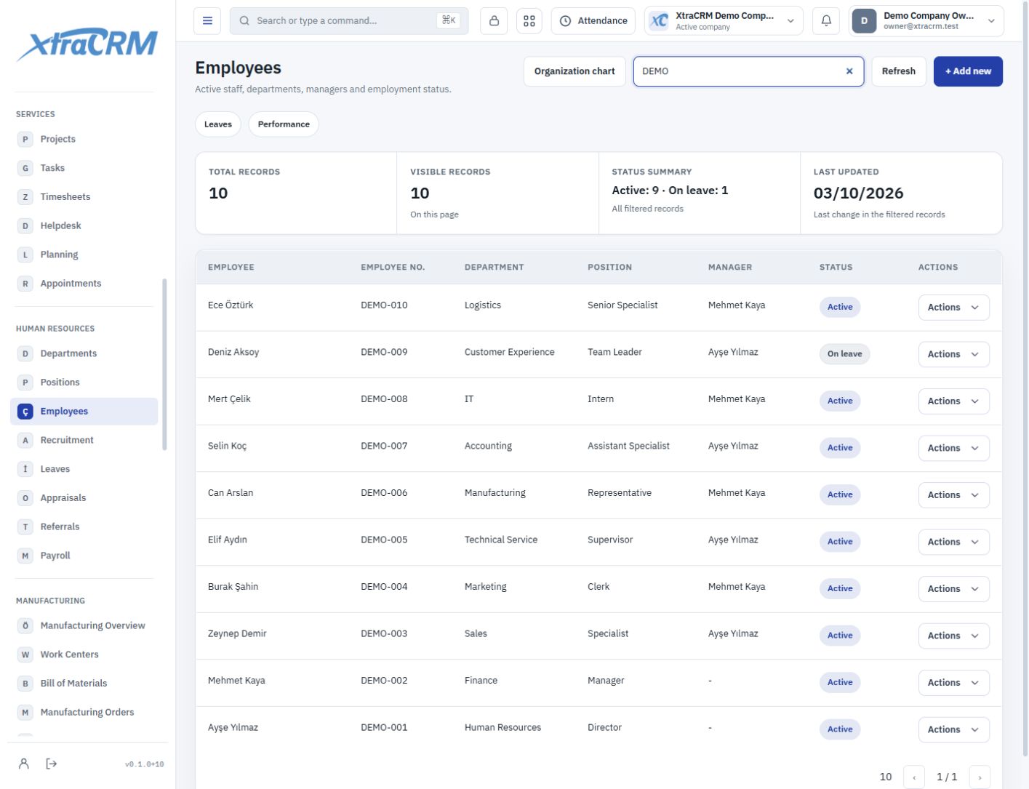Click the lock screen icon
Viewport: 1029px width, 789px height.
pyautogui.click(x=494, y=21)
